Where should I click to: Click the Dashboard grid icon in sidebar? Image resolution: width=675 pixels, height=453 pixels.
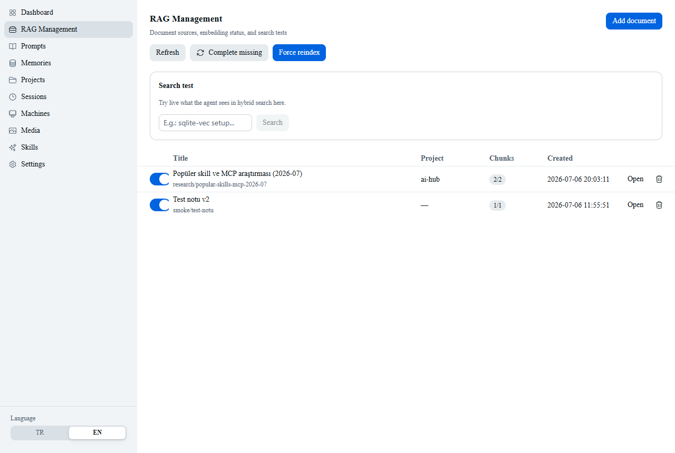point(13,13)
